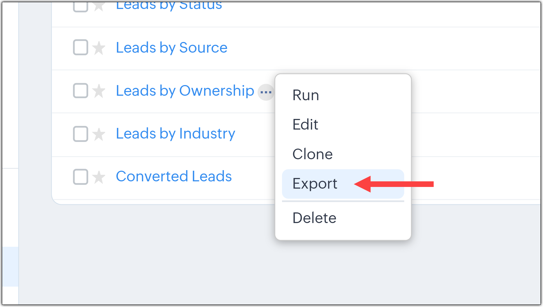Enable the Converted Leads checkbox
Screen dimensions: 543x307
point(81,177)
